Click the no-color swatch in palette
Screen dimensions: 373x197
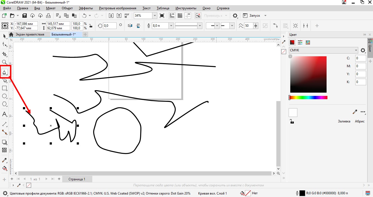(284, 51)
